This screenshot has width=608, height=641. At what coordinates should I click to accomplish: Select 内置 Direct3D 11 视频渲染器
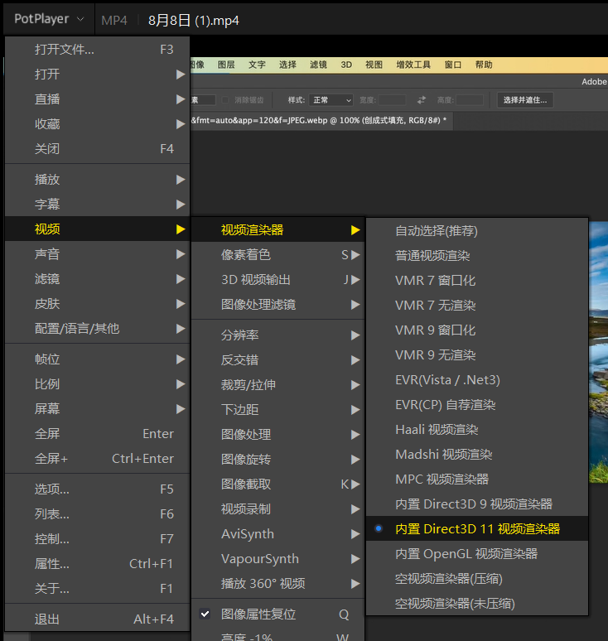(x=477, y=529)
